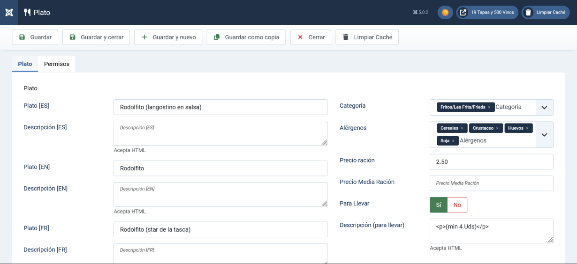
Task: Click the Categoría field label
Action: pos(353,106)
